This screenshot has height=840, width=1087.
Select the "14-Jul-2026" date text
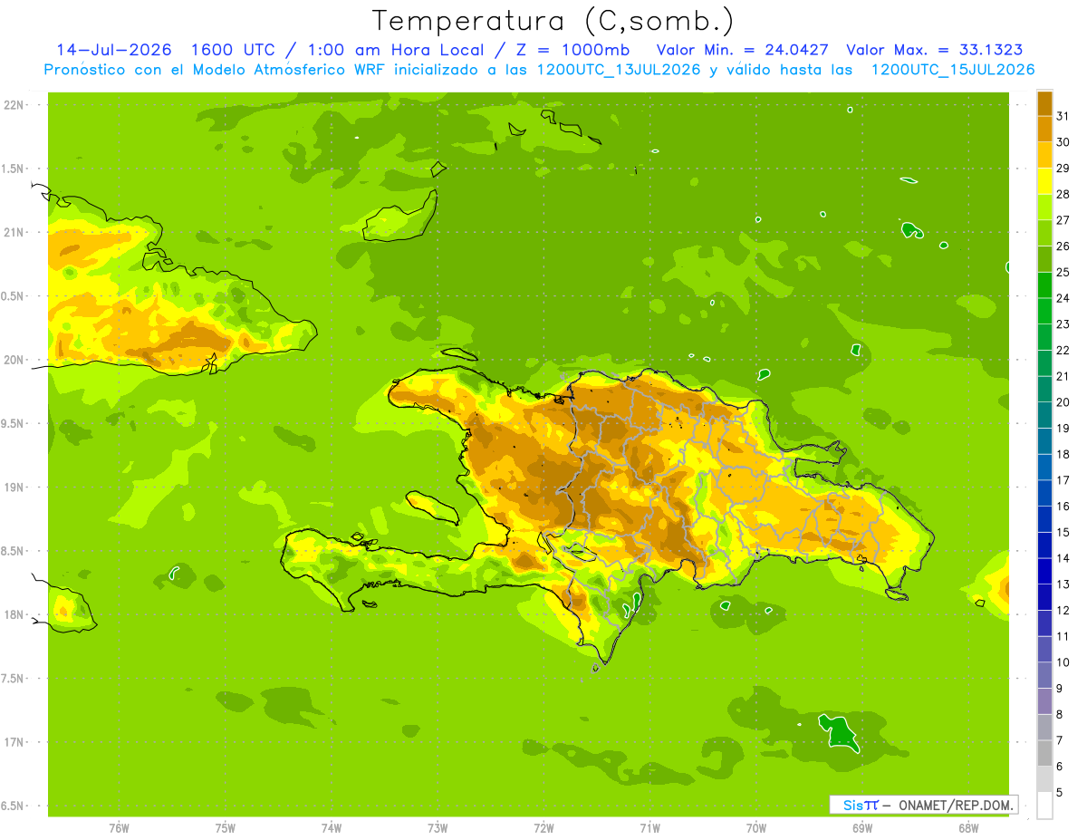click(x=114, y=50)
